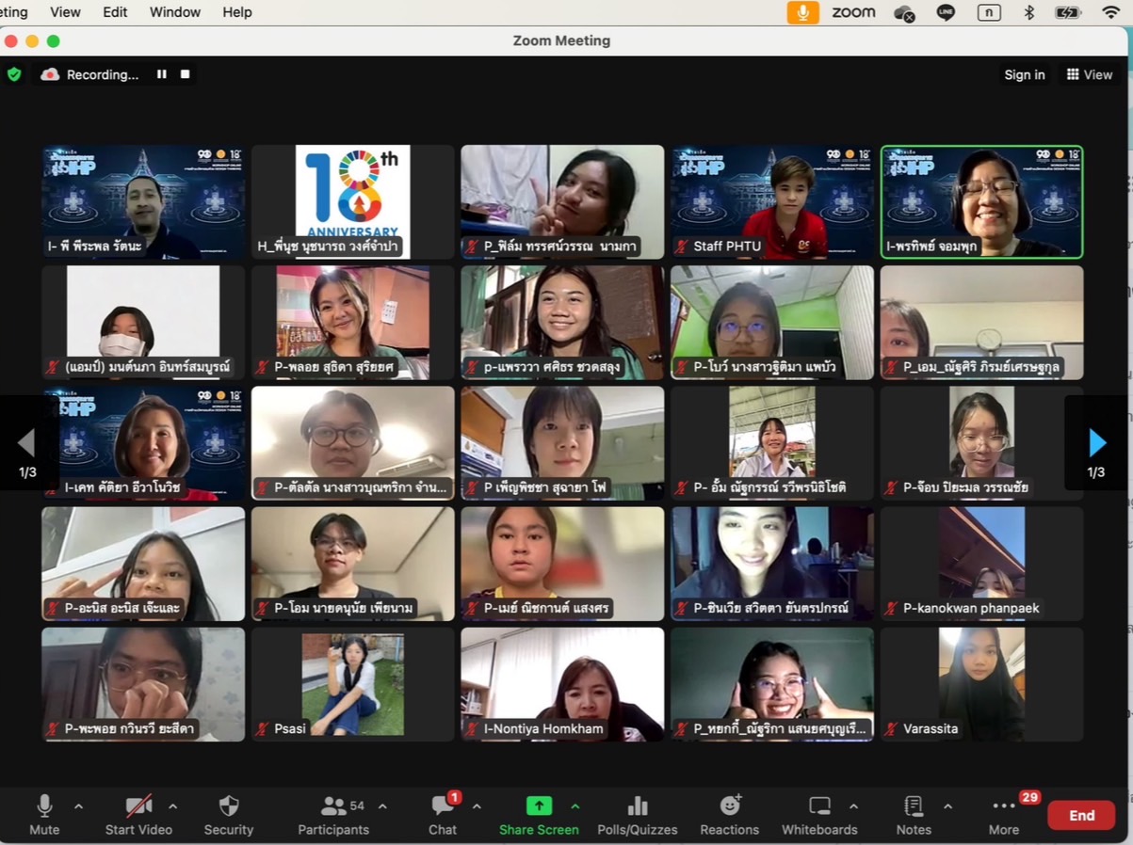
Task: Open the Window menu in menu bar
Action: coord(175,12)
